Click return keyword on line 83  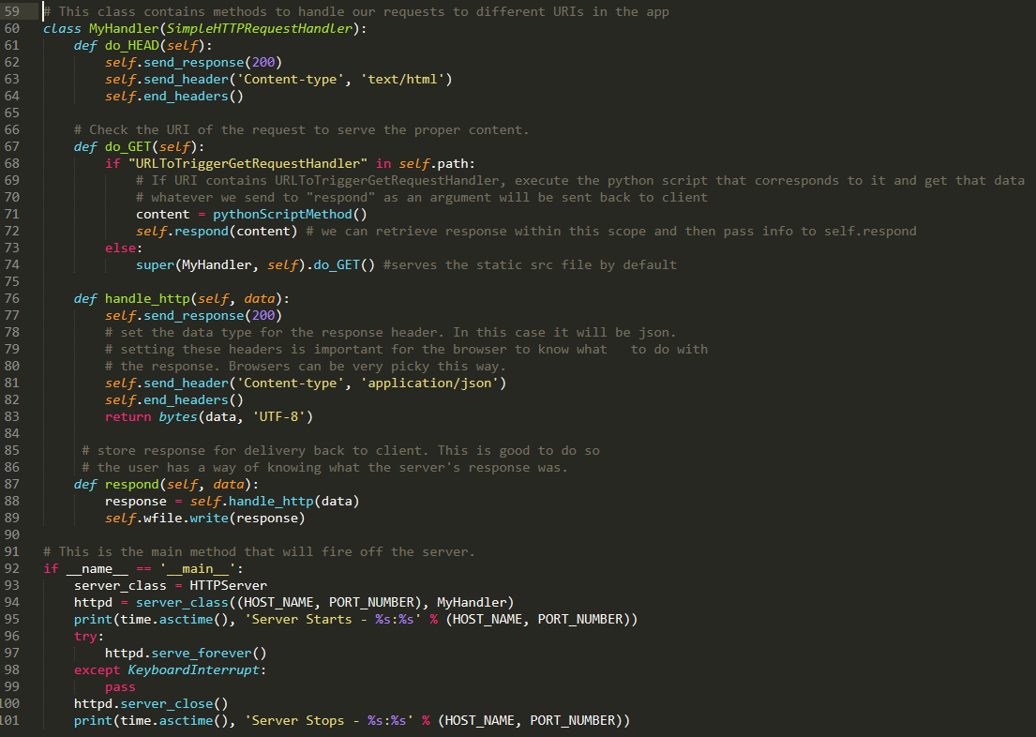pos(128,417)
